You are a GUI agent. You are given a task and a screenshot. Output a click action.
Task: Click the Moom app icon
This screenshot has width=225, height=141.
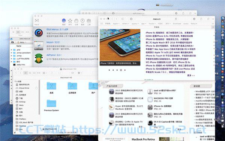(39, 45)
